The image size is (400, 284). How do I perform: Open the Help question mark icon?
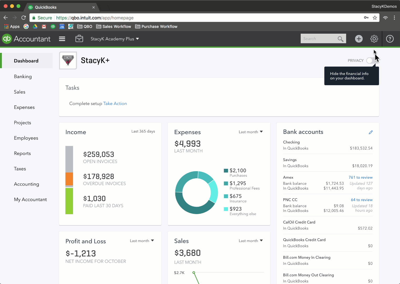click(x=390, y=39)
